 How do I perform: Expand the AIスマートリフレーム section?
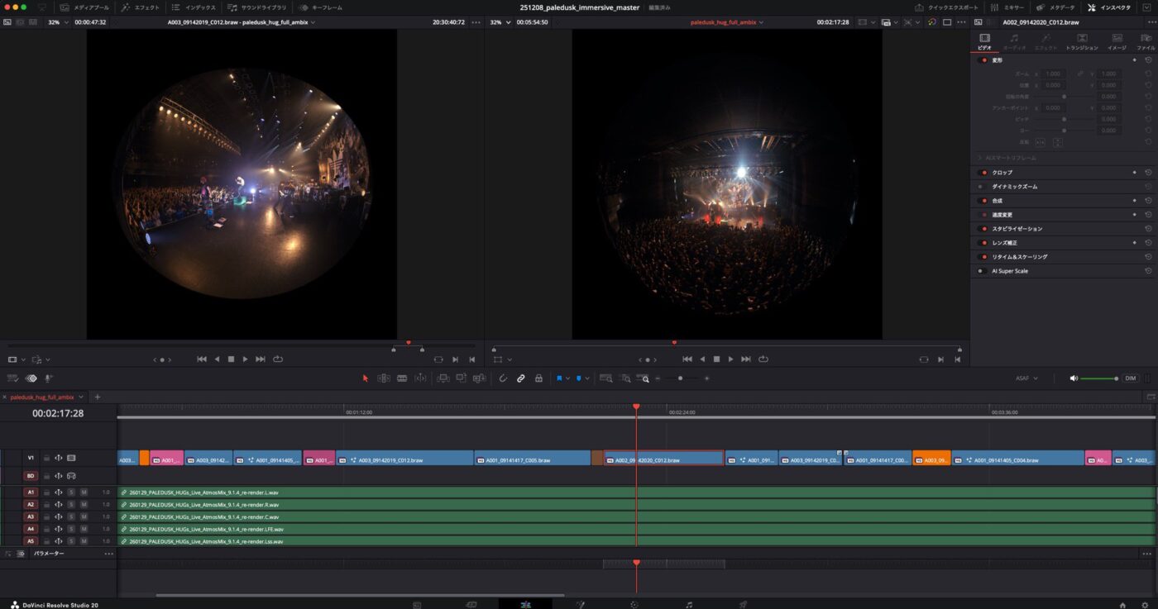pyautogui.click(x=981, y=158)
